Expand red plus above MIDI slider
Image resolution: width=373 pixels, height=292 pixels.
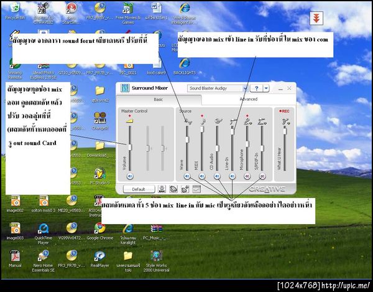pyautogui.click(x=202, y=116)
